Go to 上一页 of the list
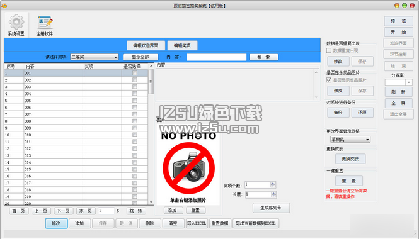 [41, 211]
